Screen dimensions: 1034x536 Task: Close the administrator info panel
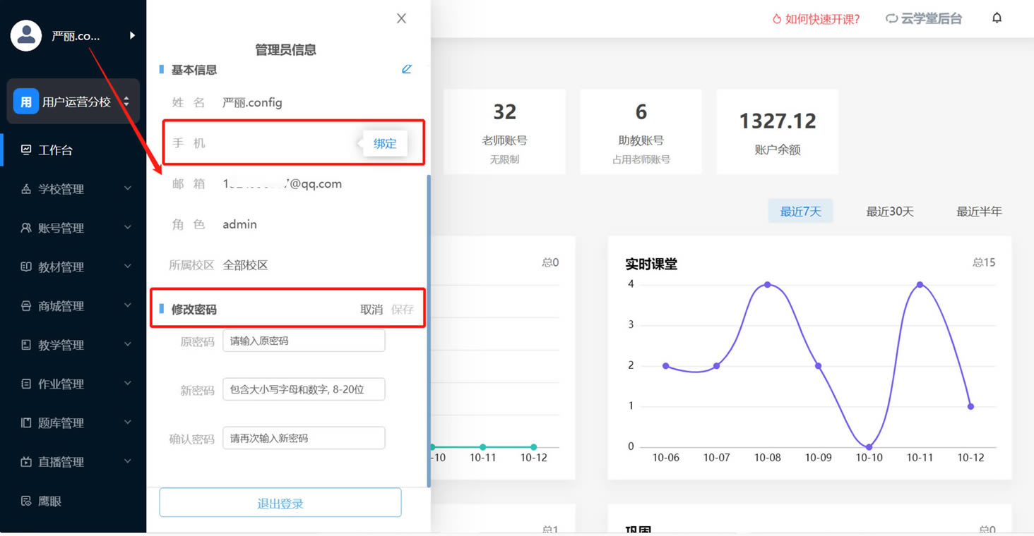pos(401,18)
